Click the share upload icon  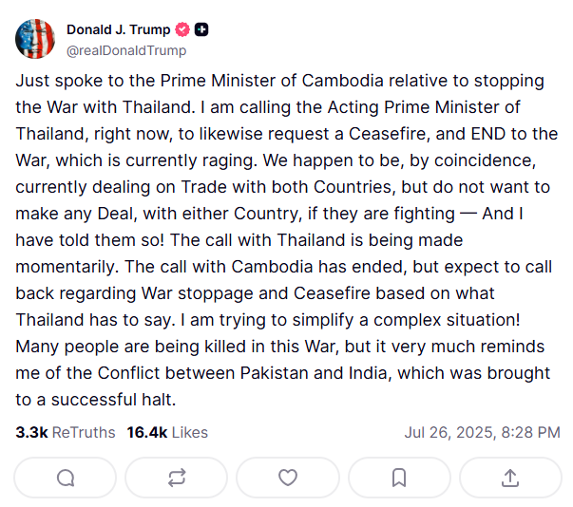(x=510, y=478)
